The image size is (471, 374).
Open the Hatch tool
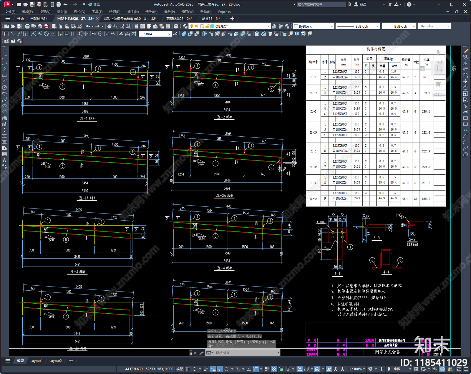coord(4,136)
